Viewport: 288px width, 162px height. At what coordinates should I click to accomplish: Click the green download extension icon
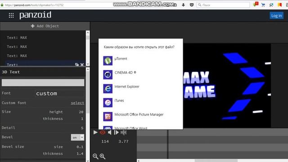pos(256,4)
